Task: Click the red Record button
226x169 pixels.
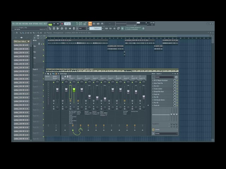Action: [62, 24]
